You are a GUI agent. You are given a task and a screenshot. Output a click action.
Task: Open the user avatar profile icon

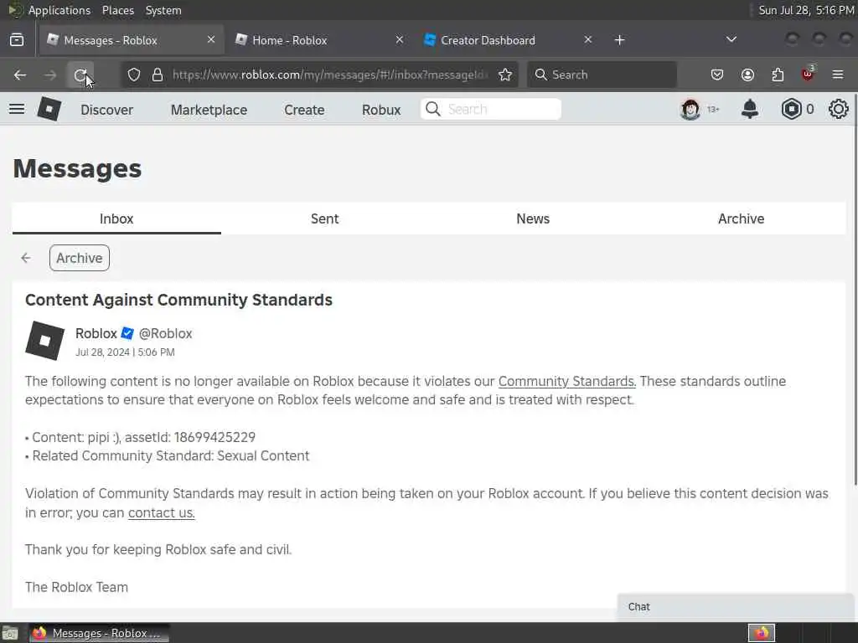(690, 110)
